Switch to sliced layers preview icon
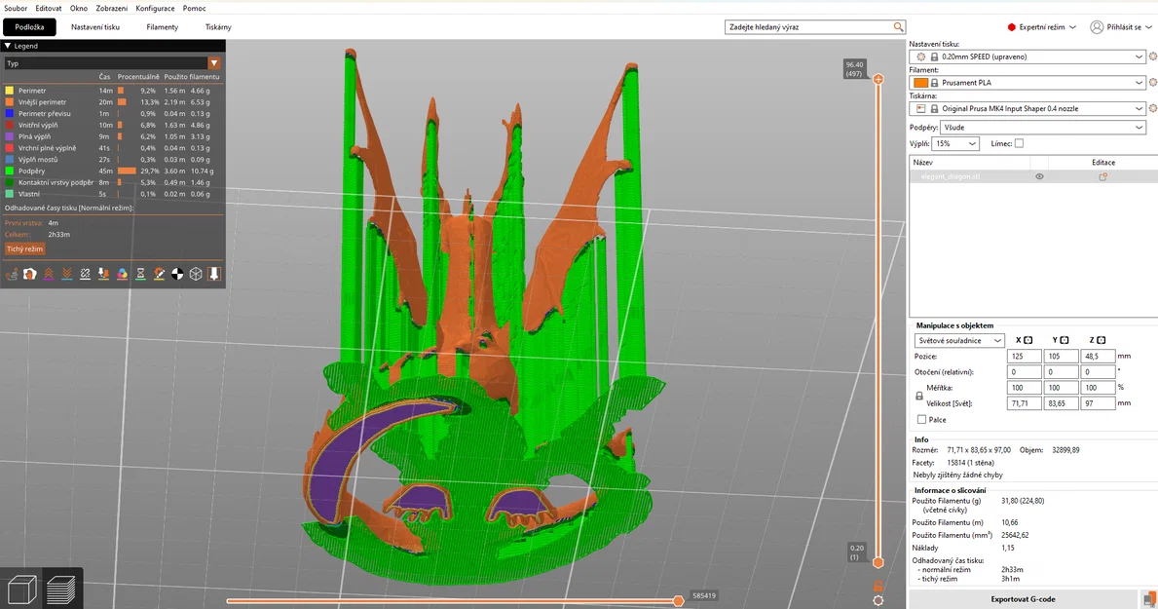The height and width of the screenshot is (609, 1158). coord(61,590)
